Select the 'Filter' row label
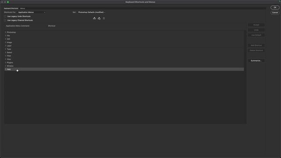The height and width of the screenshot is (158, 281). [x=9, y=56]
